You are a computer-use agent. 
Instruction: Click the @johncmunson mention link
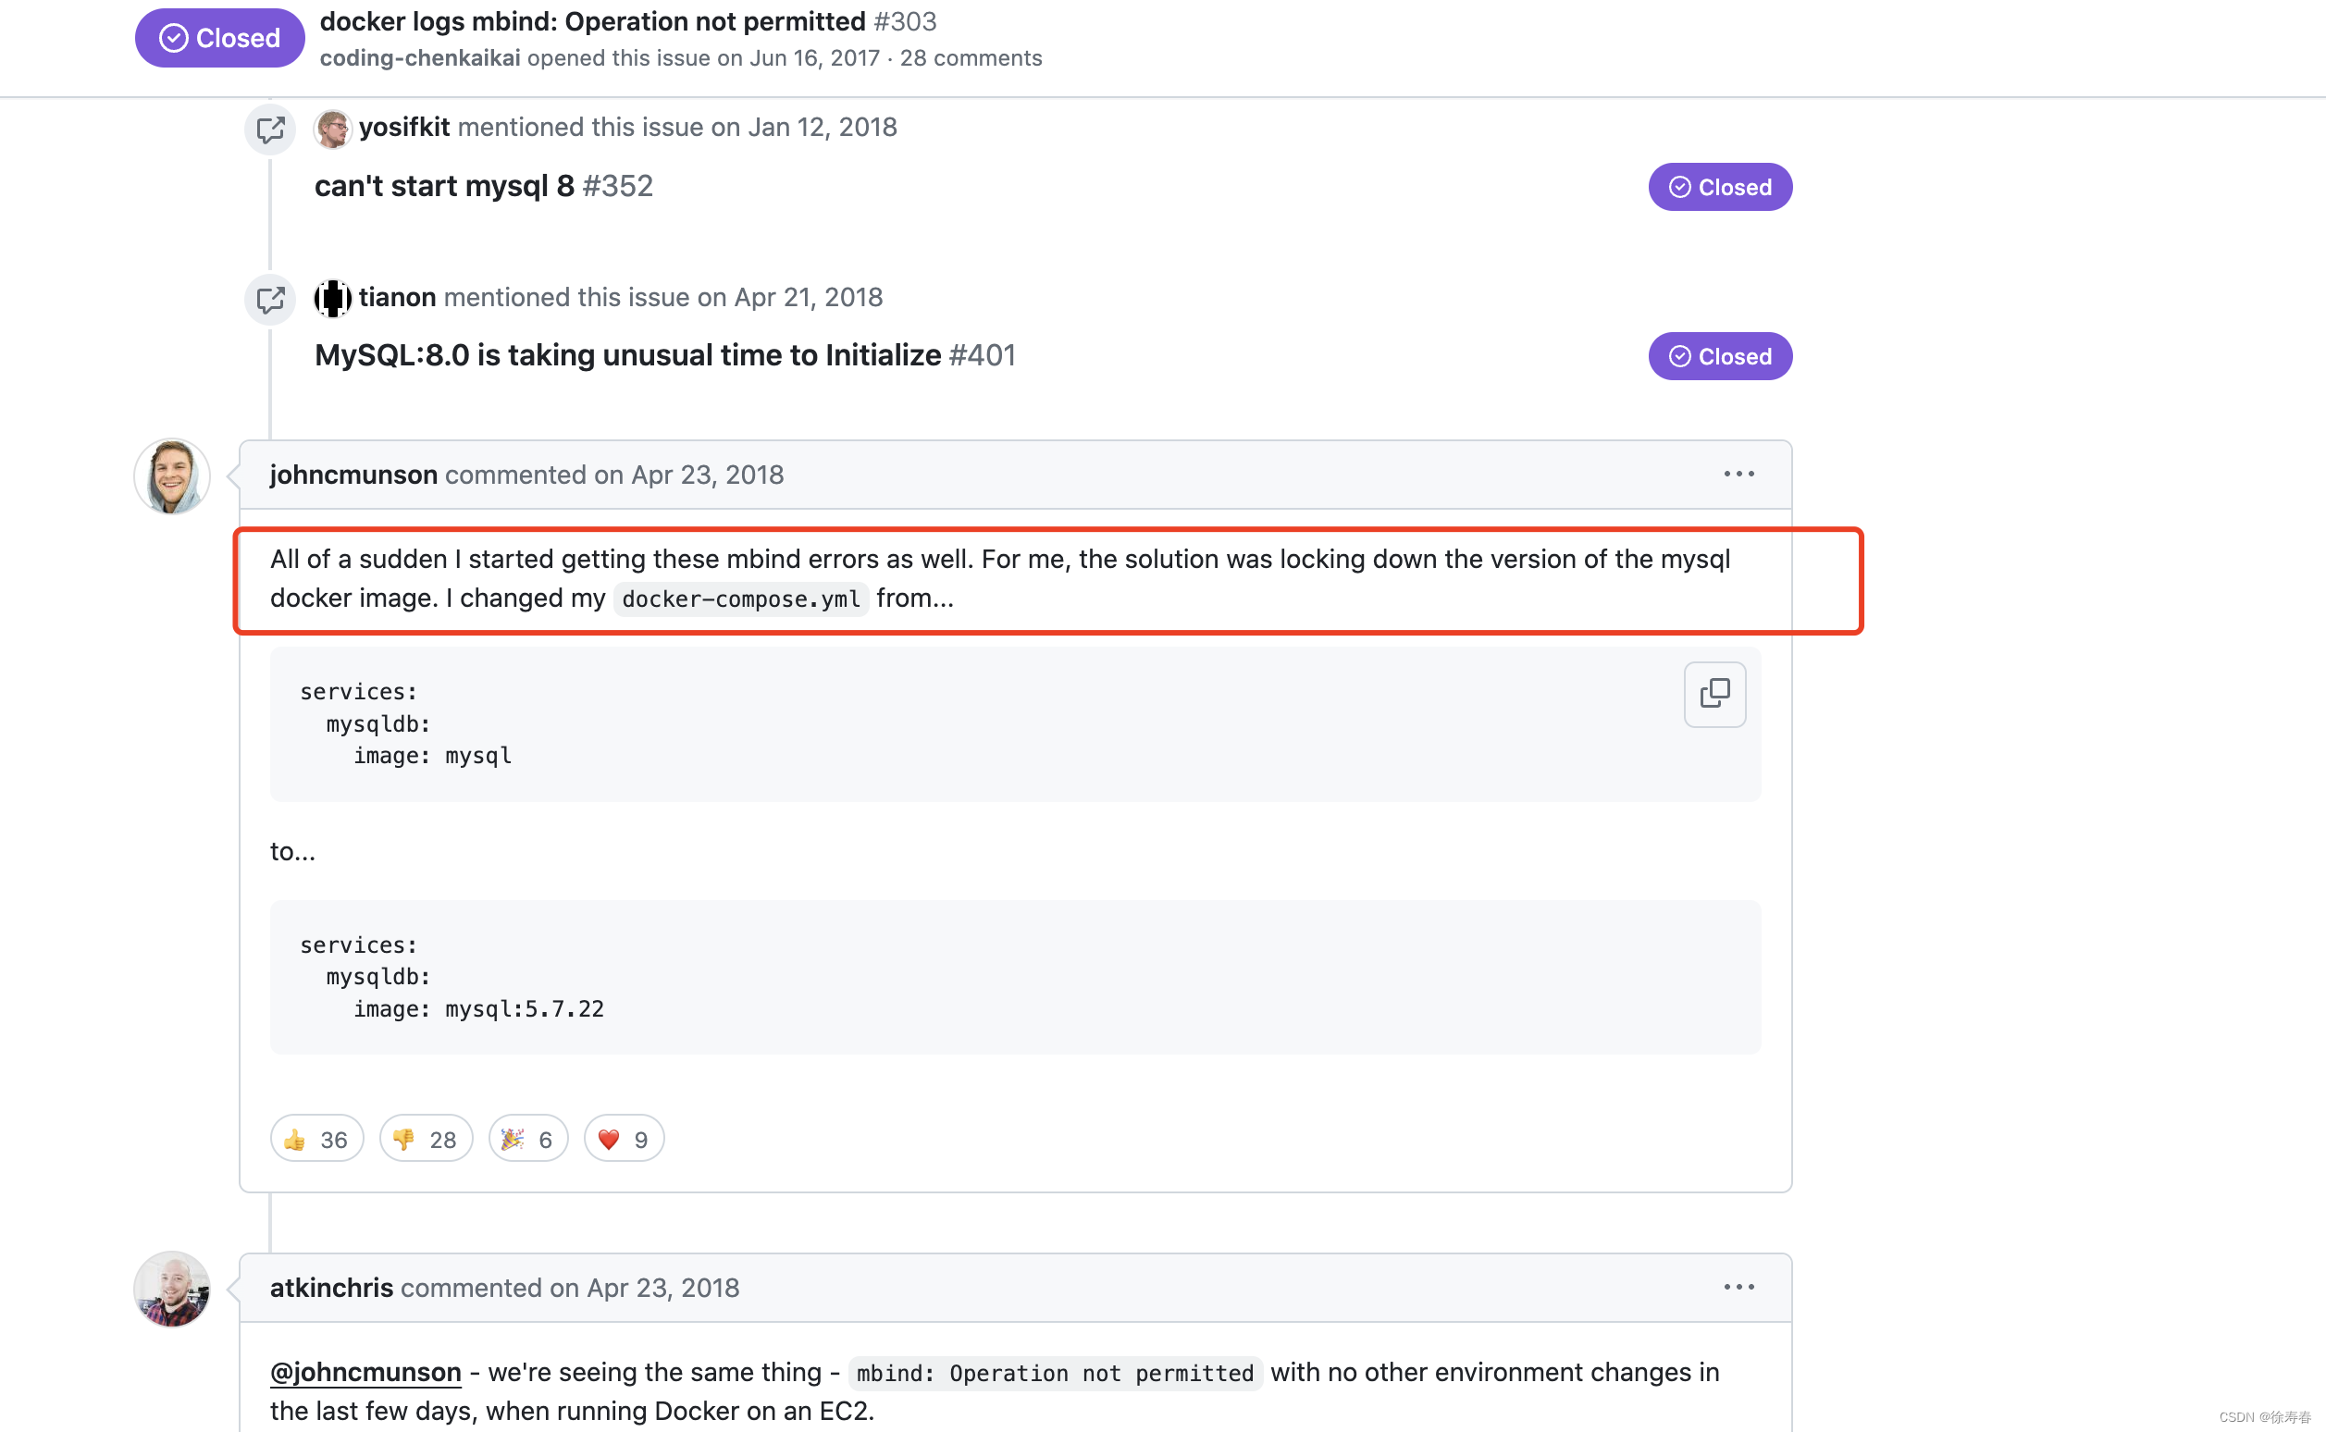365,1371
